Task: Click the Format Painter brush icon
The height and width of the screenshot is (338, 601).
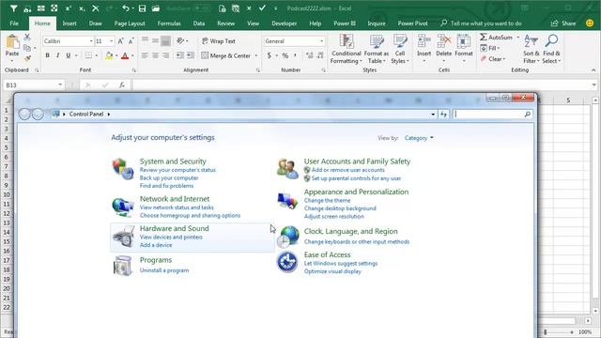Action: pyautogui.click(x=27, y=58)
